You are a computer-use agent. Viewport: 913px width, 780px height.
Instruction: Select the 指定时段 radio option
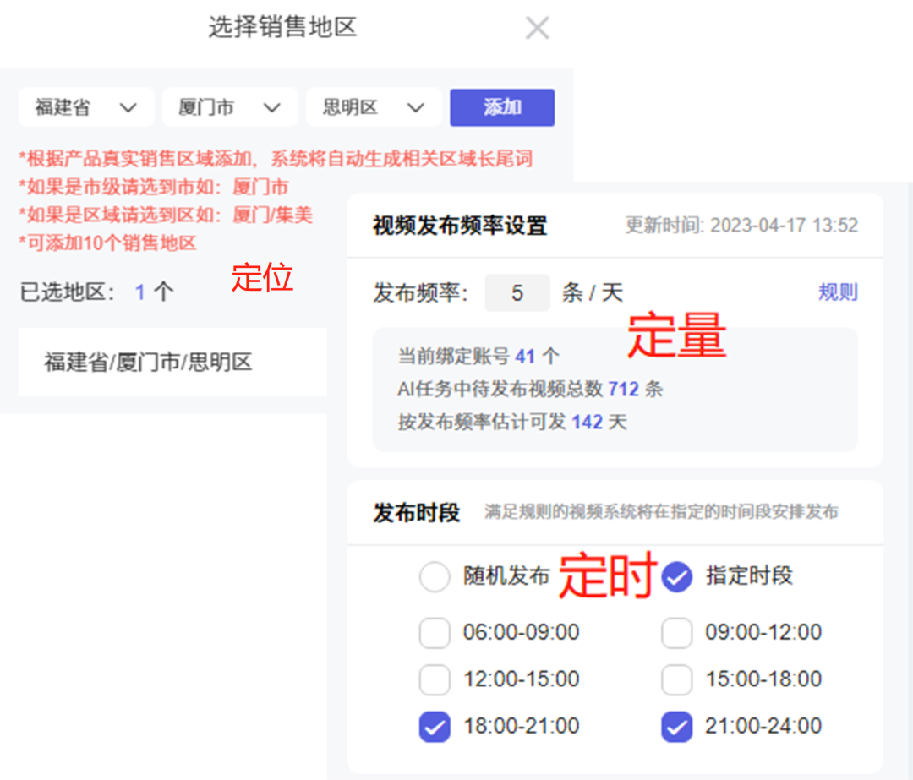[x=677, y=576]
